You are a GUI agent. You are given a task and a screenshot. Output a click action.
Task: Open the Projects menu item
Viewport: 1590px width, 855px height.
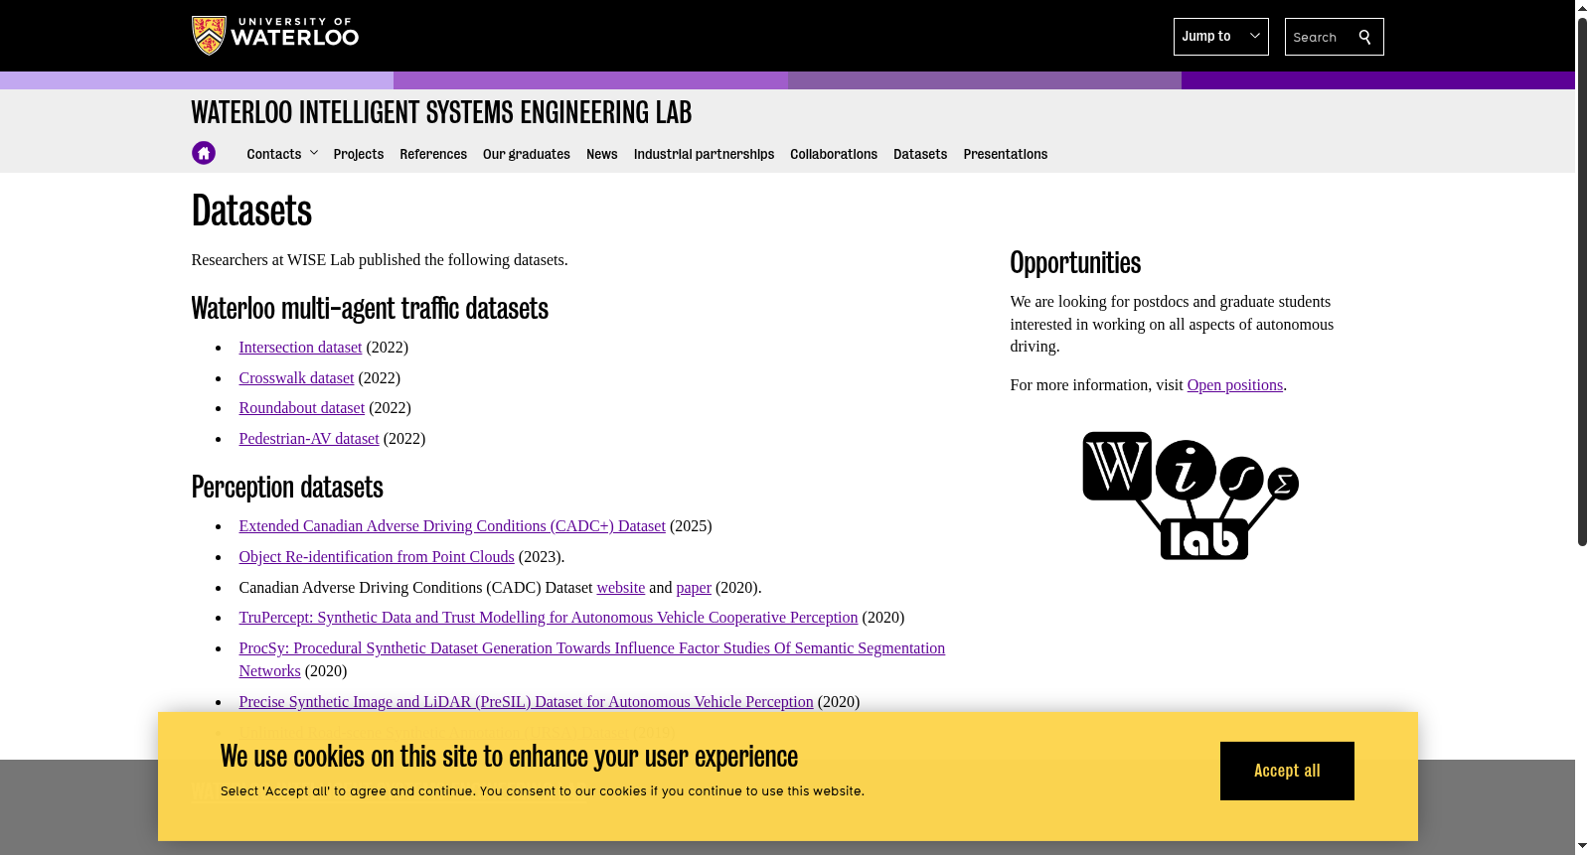[x=359, y=154]
